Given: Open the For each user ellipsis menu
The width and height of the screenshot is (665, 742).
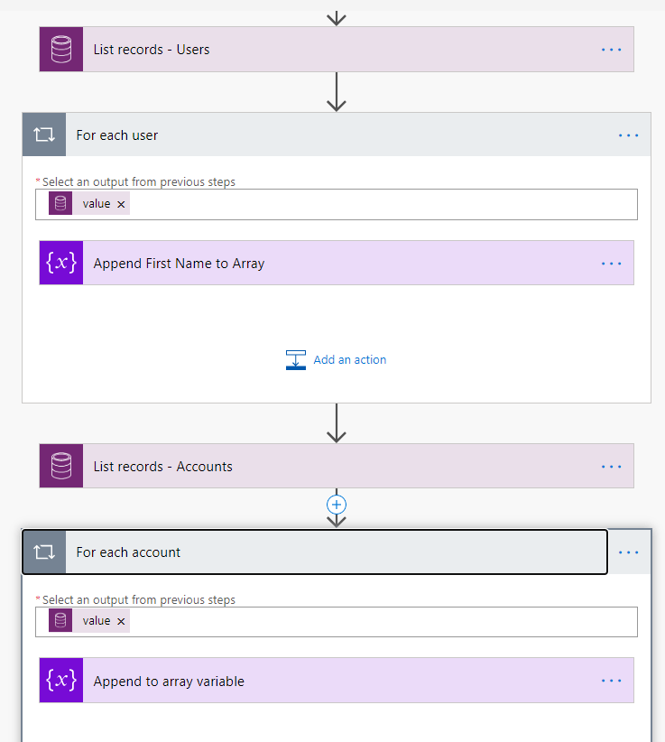Looking at the screenshot, I should (x=629, y=135).
